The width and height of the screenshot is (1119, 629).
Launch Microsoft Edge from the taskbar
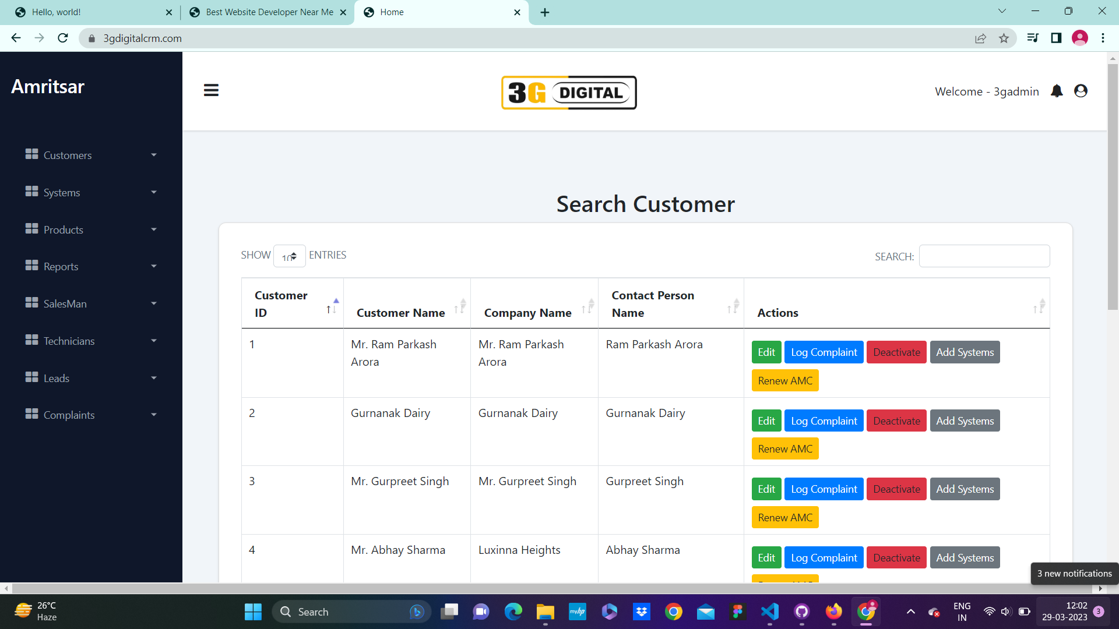(513, 612)
